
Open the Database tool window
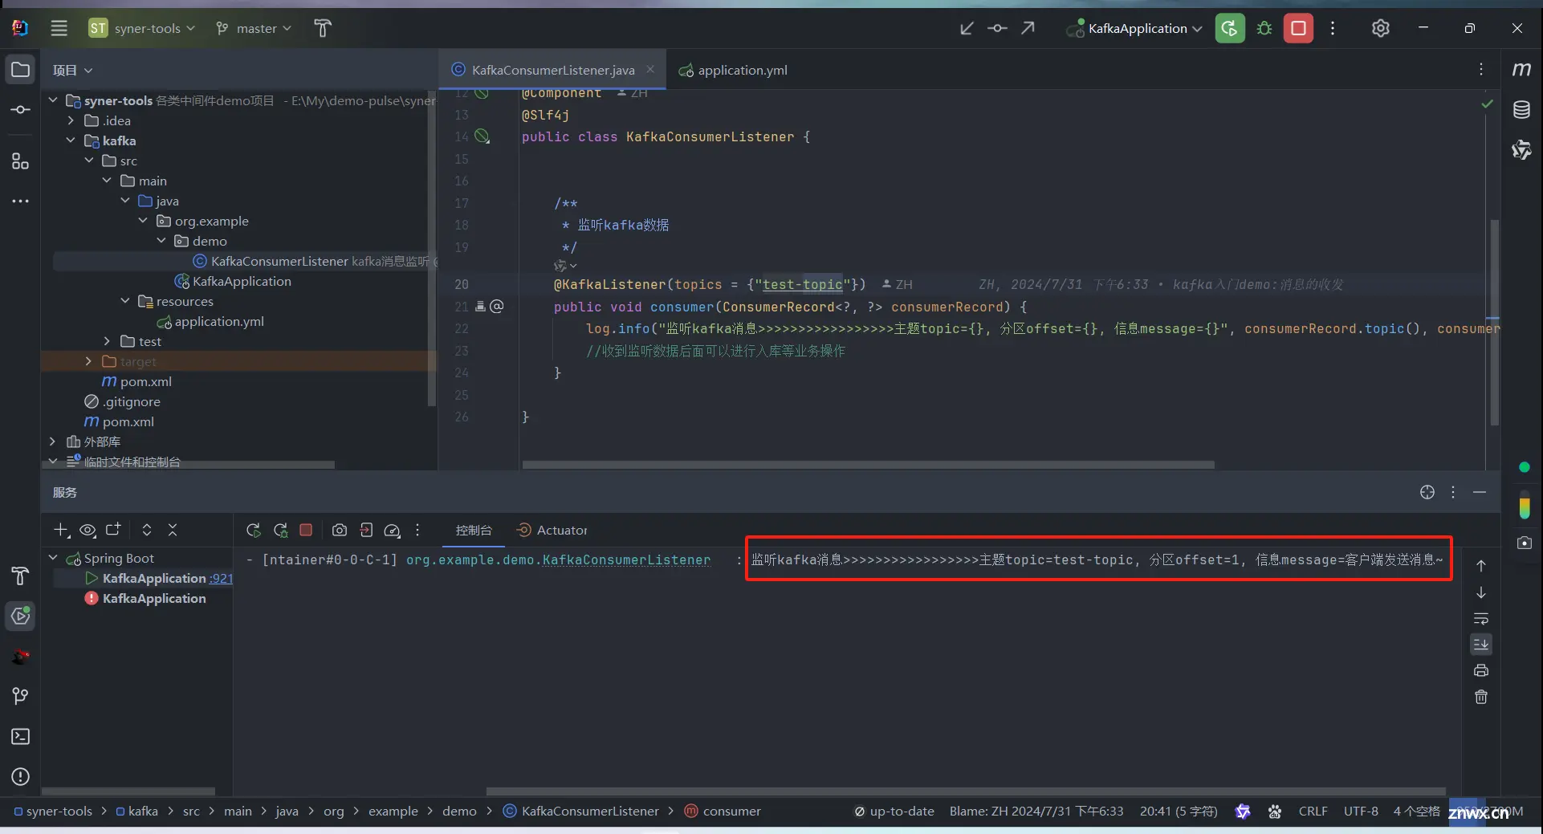[1521, 110]
